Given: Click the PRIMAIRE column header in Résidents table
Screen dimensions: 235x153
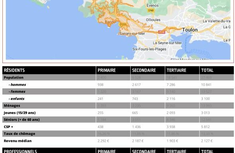Looking at the screenshot, I should tap(107, 70).
